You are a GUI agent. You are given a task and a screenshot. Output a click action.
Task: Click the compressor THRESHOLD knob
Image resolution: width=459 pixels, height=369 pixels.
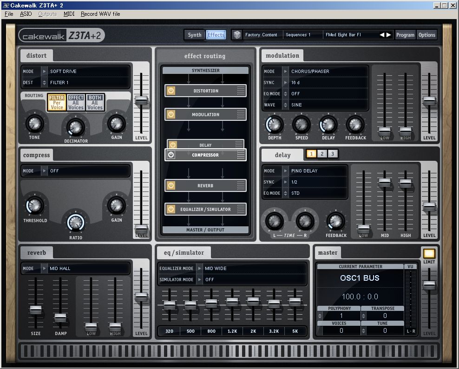coord(35,205)
